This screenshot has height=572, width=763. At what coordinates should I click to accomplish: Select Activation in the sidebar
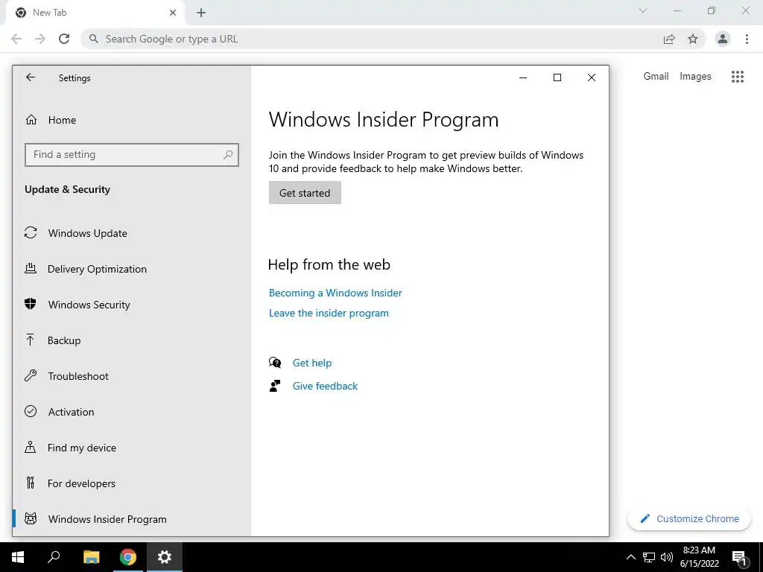pos(71,412)
